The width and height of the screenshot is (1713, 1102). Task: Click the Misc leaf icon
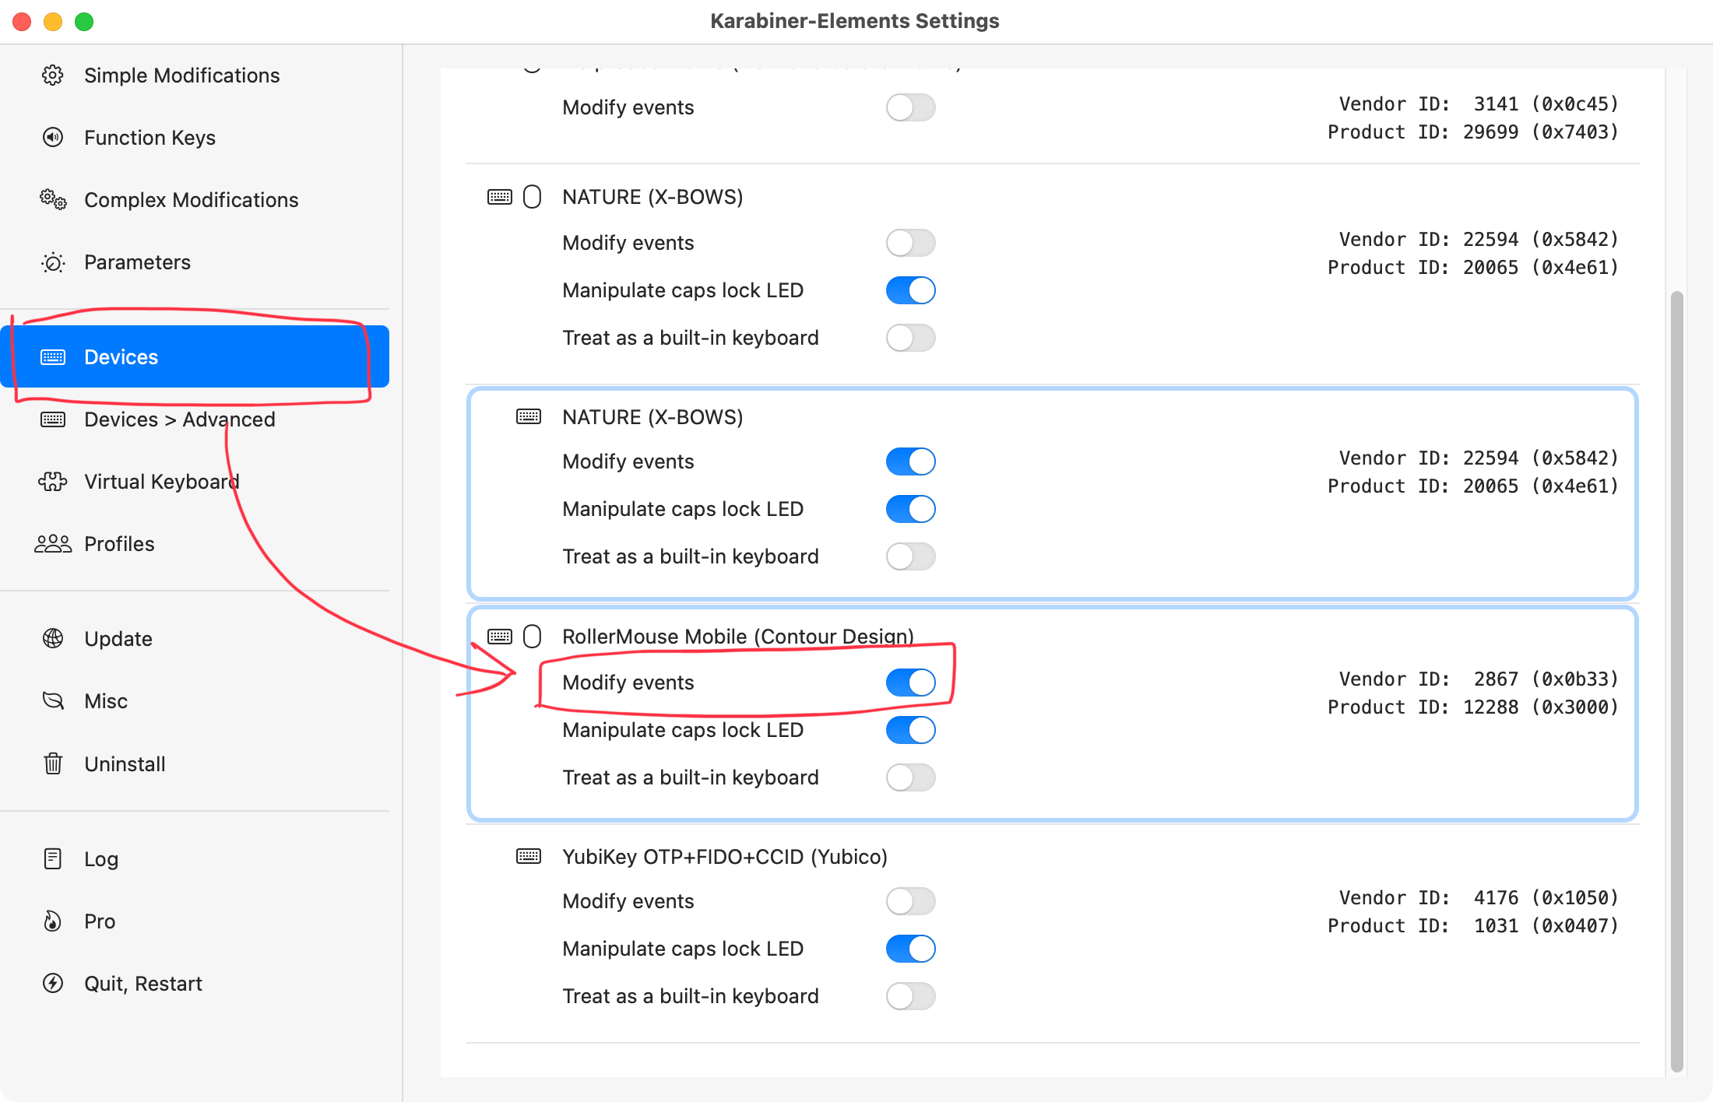[53, 701]
